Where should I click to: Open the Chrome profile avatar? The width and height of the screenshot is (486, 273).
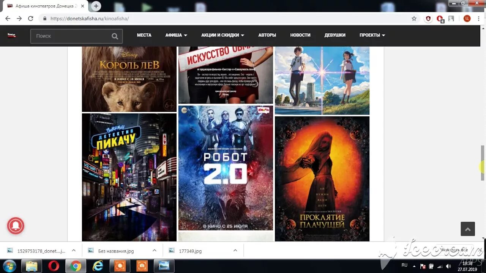[467, 19]
